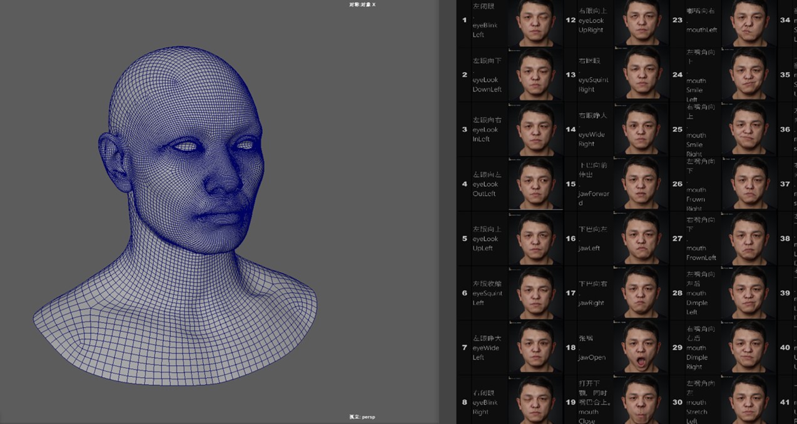Click the eyeBlinkLeft face thumbnail
The width and height of the screenshot is (797, 424).
click(536, 23)
